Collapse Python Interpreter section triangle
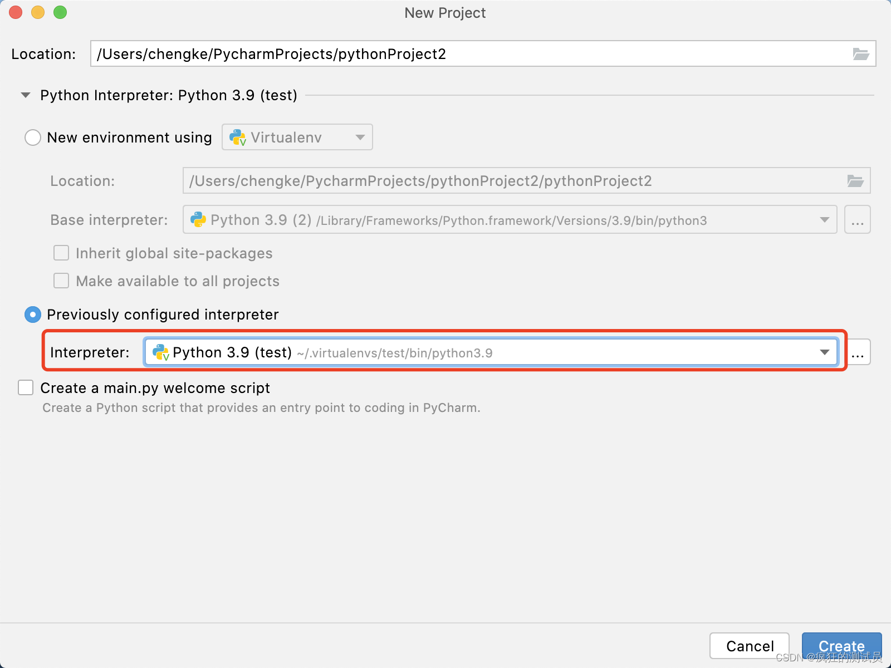Screen dimensions: 891x668 coord(26,95)
